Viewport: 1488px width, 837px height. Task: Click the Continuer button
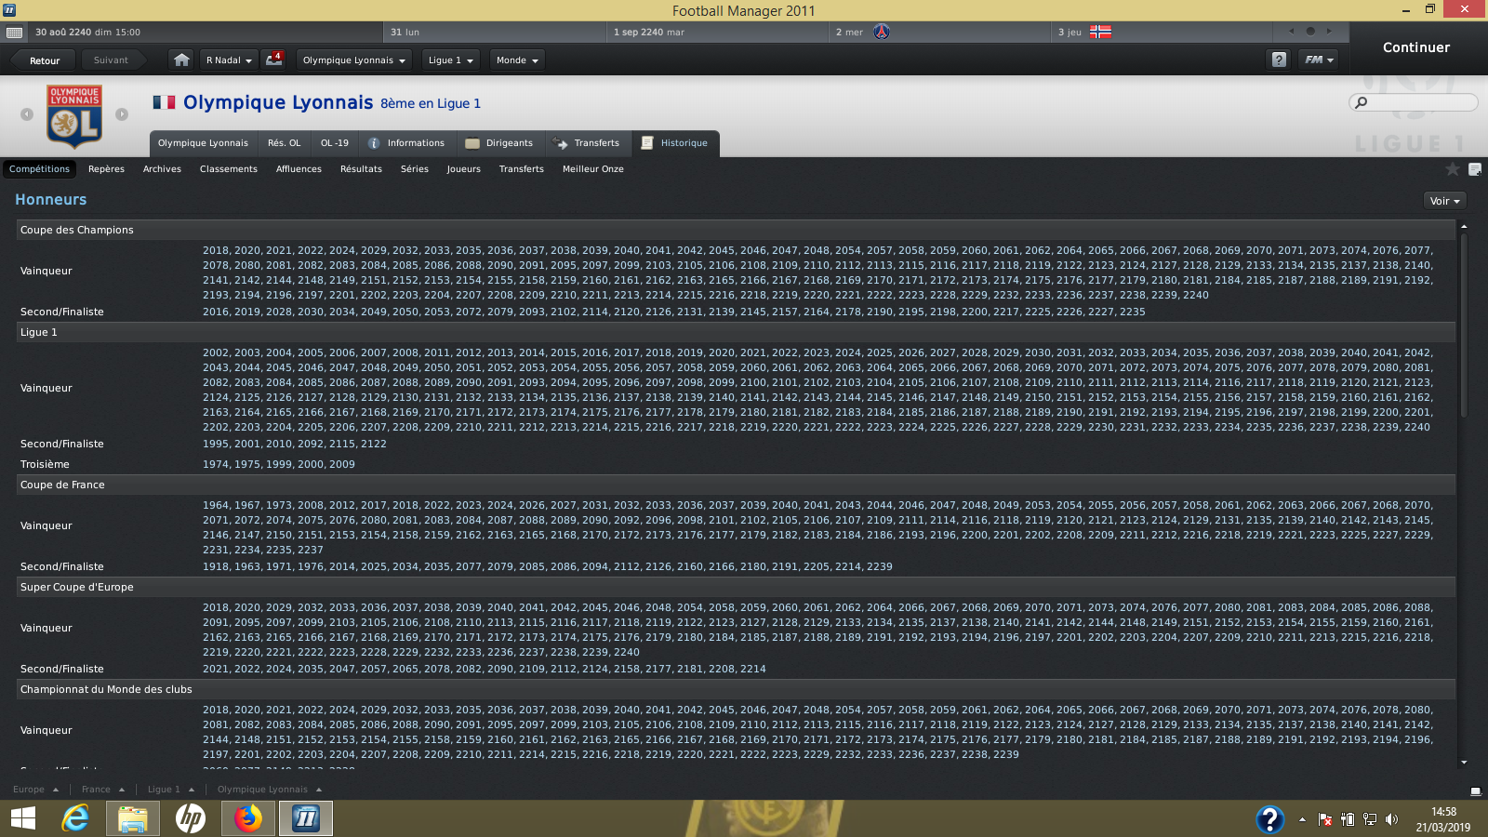click(1415, 47)
